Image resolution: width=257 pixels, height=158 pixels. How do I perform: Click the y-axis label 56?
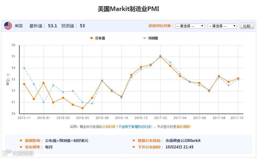click(x=13, y=45)
